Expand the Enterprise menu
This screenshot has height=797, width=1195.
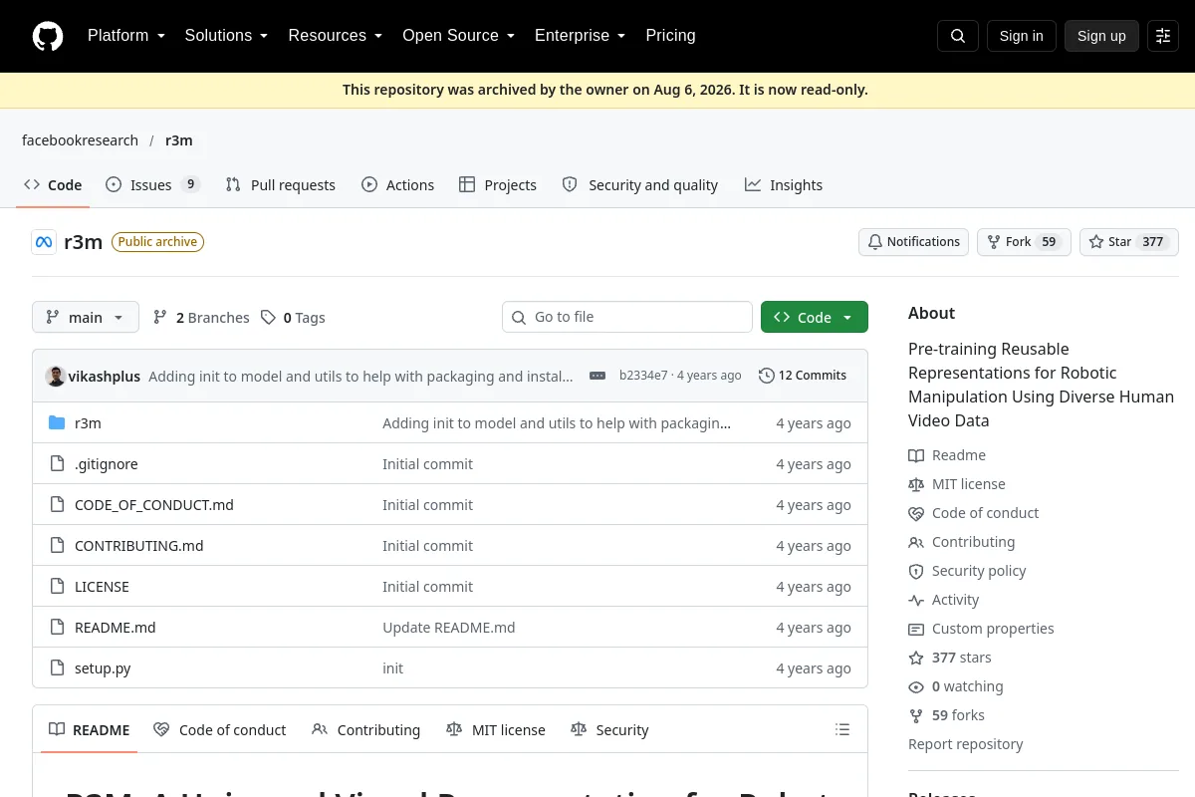point(580,36)
